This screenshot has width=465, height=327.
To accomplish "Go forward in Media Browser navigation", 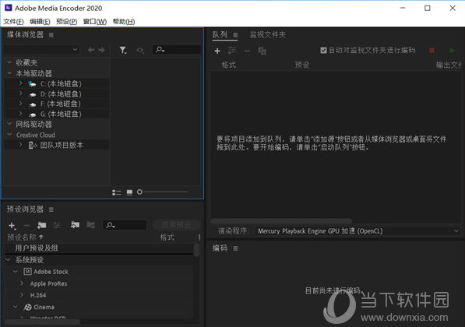I will click(102, 50).
